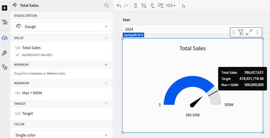This screenshot has width=270, height=138.
Task: Add a column to the Minimum section
Action: coord(106,64)
